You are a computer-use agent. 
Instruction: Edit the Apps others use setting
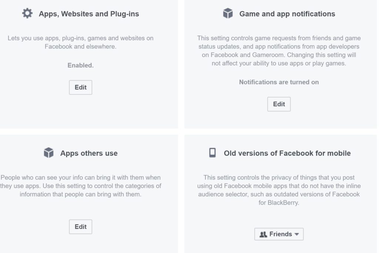click(x=80, y=227)
